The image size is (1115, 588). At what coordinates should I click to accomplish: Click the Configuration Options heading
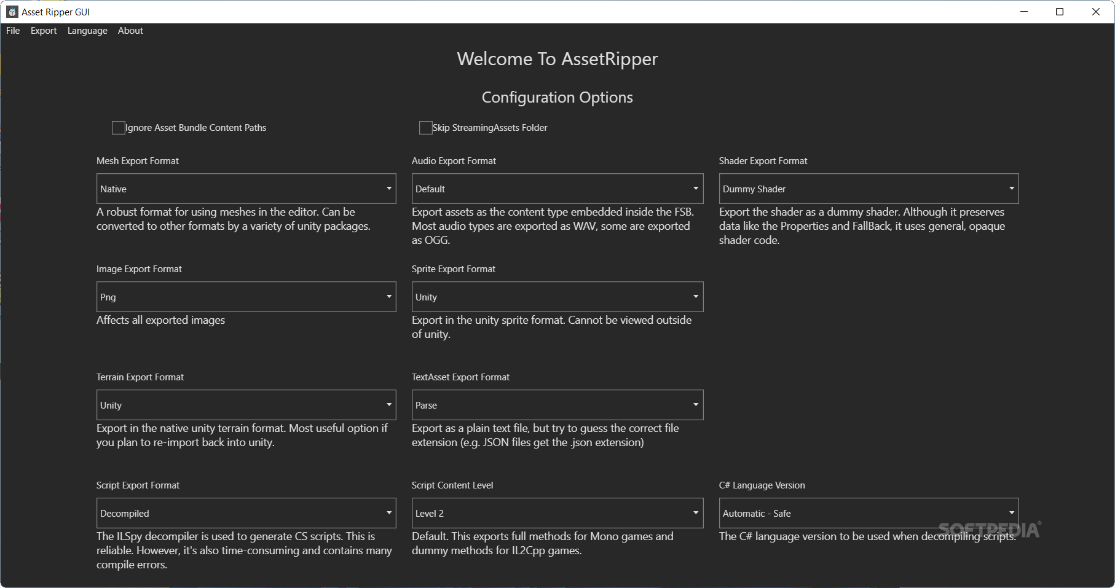[x=557, y=98]
